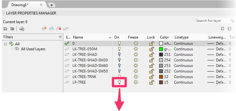This screenshot has width=236, height=111.
Task: Open color 251 swatch of LK-TREE-SHAD
Action: pyautogui.click(x=161, y=55)
